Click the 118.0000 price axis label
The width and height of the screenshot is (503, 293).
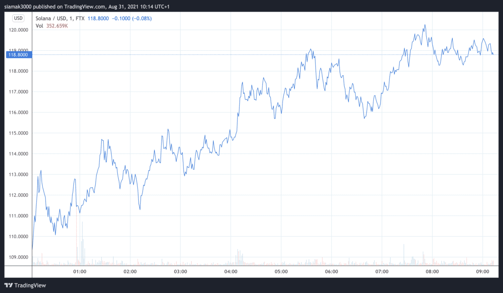[x=18, y=71]
